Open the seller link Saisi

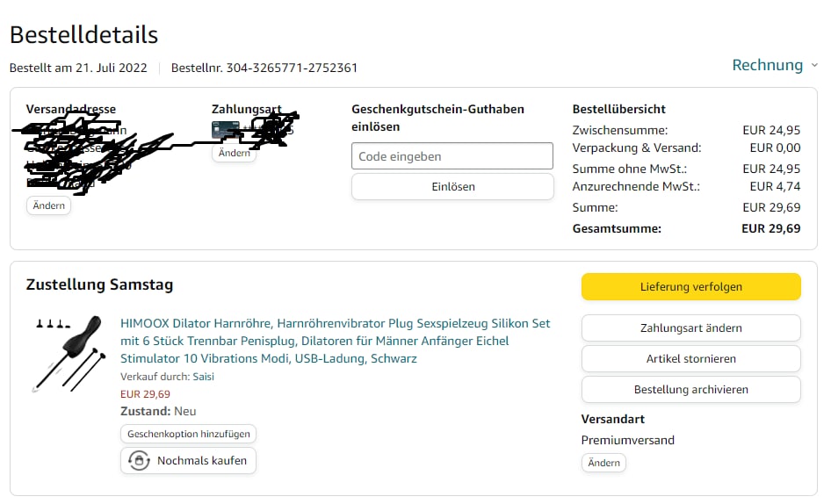204,377
